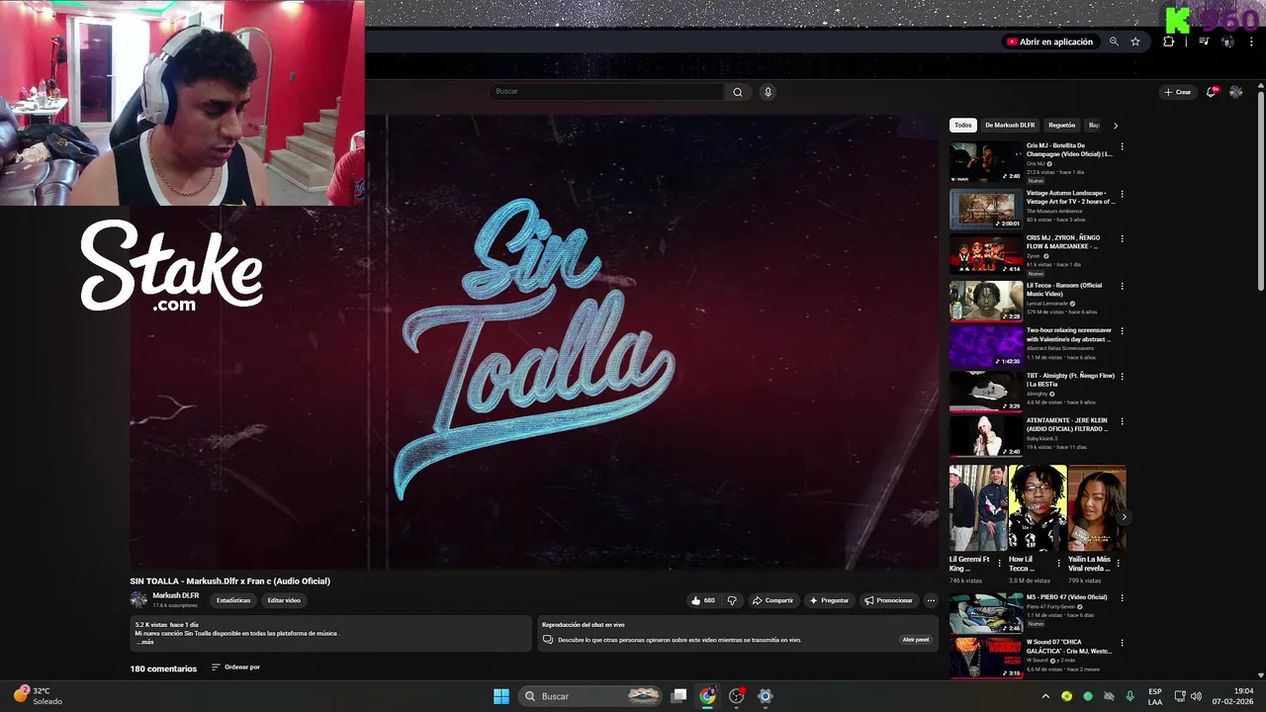Open options for Lil Tecca Ransom video
The image size is (1266, 712).
tap(1122, 286)
